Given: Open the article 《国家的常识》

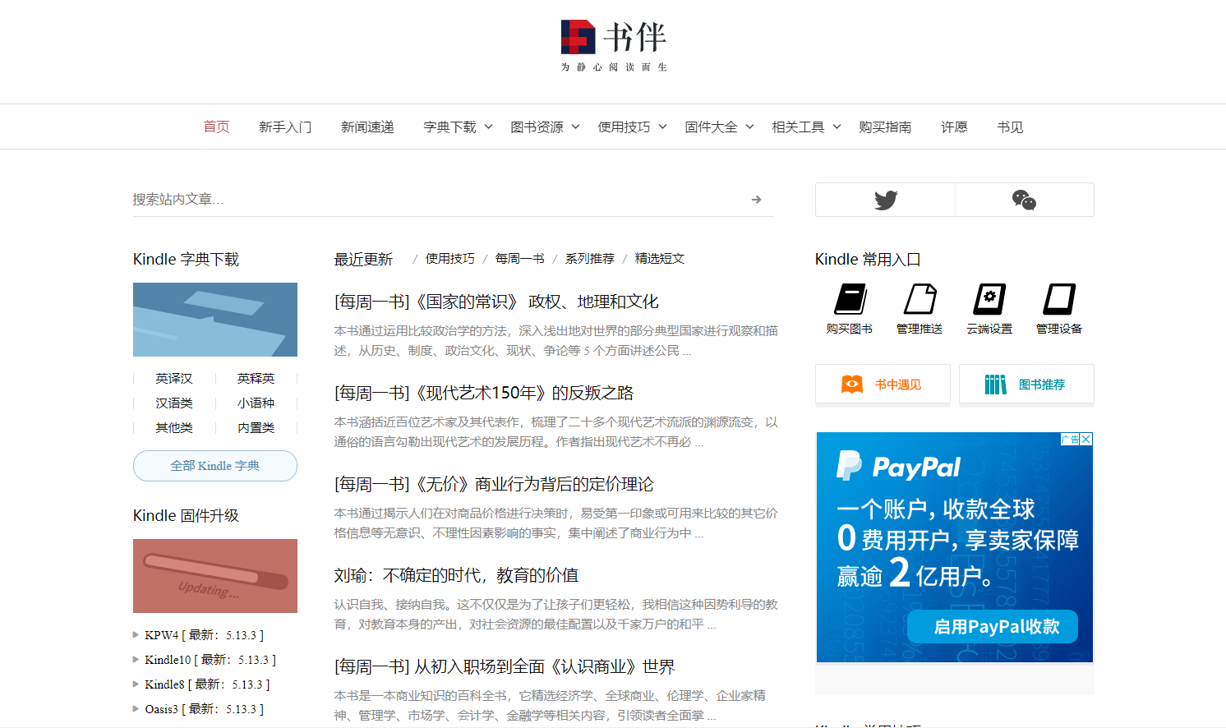Looking at the screenshot, I should [494, 301].
